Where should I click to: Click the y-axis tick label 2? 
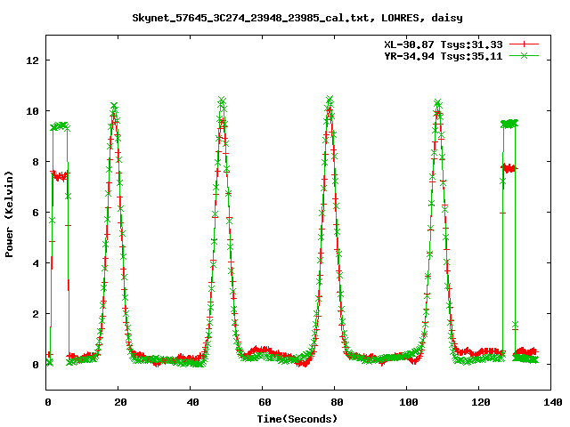pyautogui.click(x=36, y=314)
